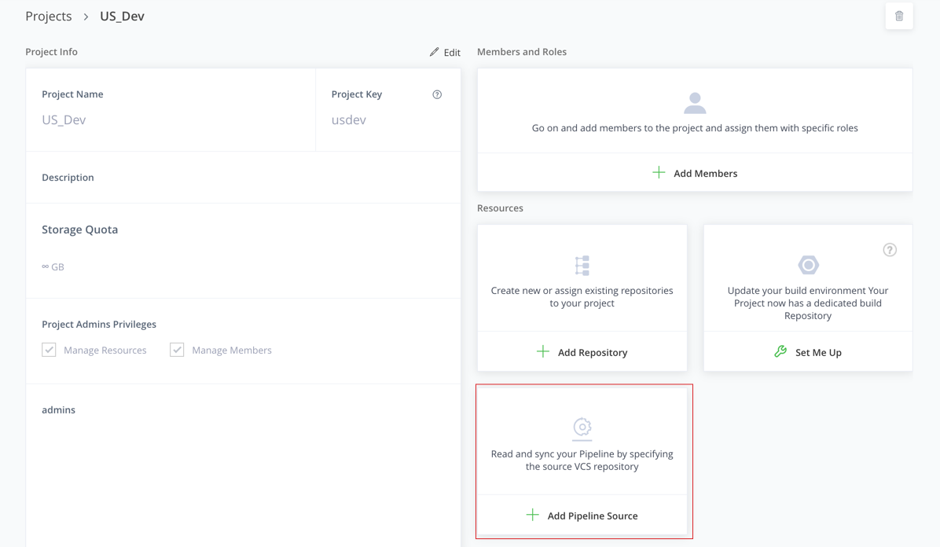Viewport: 940px width, 547px height.
Task: Click the Project Name field US_Dev
Action: [64, 120]
